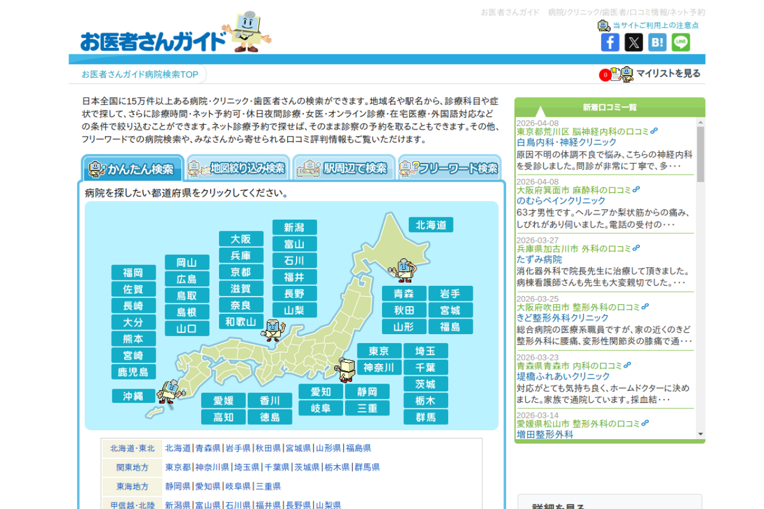Open the 地図絞り込み検索 tab
The width and height of the screenshot is (764, 509).
click(238, 168)
